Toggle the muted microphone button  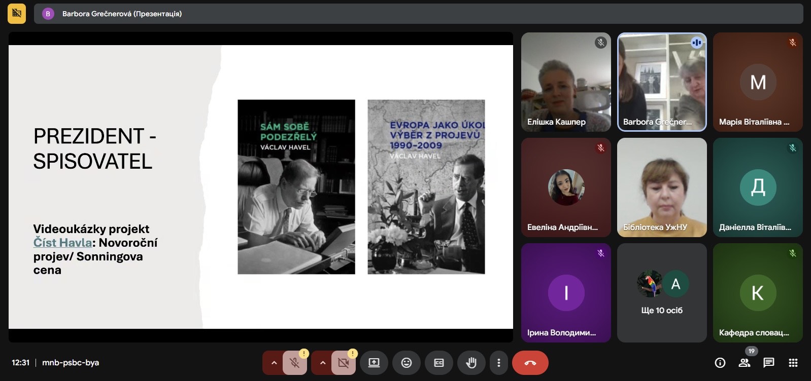[x=294, y=363]
